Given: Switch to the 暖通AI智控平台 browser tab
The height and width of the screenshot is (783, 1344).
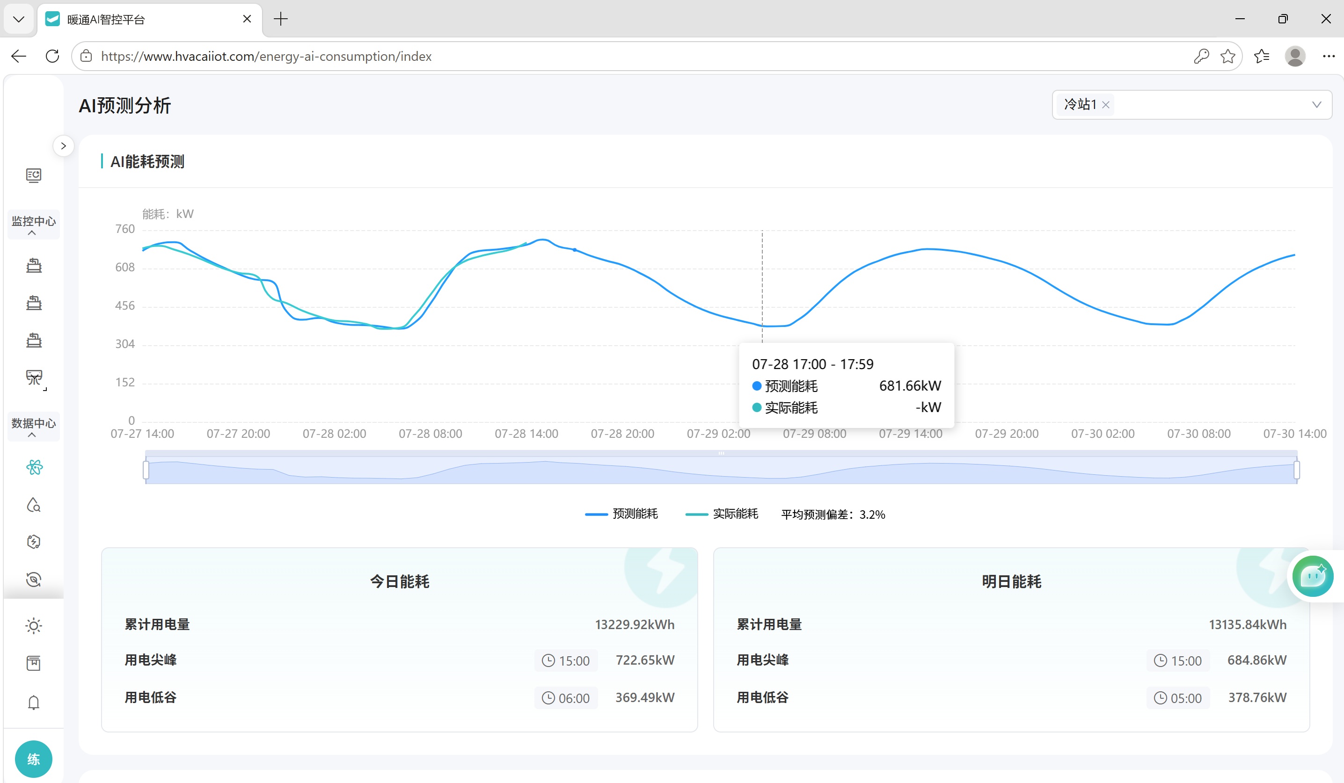Looking at the screenshot, I should point(149,20).
